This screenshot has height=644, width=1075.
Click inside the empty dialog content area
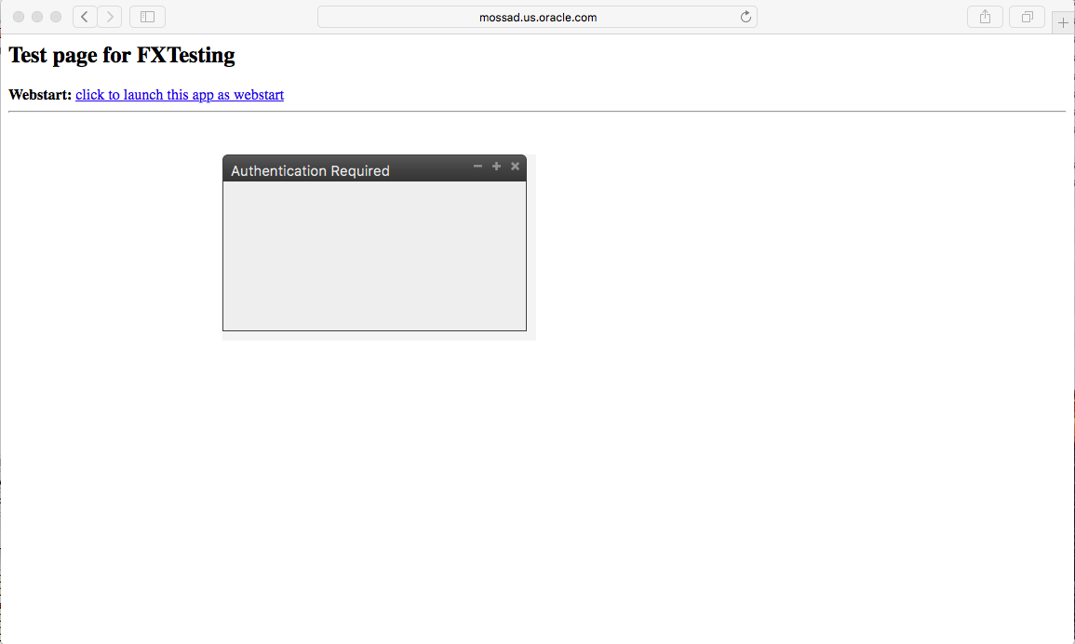374,256
